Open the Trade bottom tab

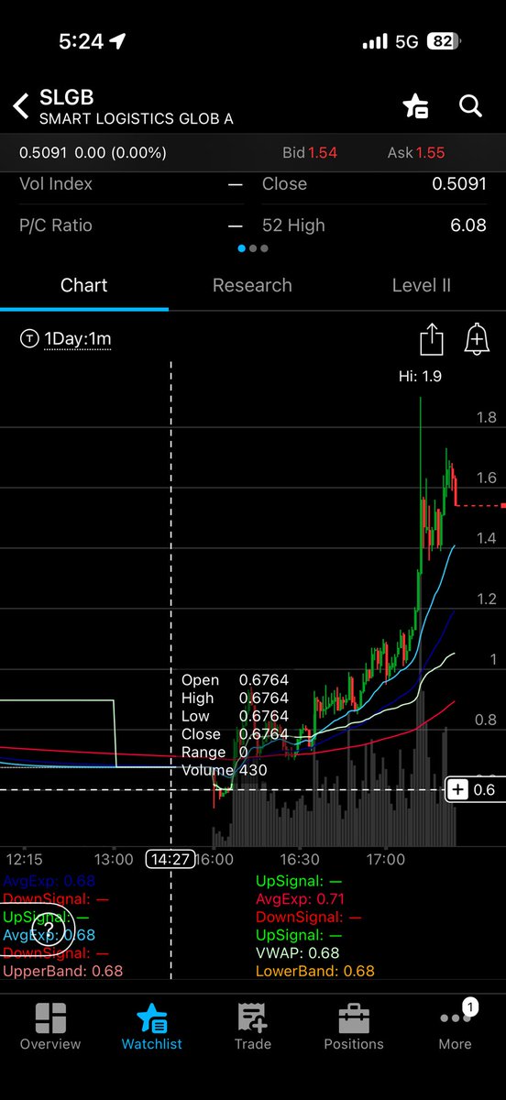[252, 1027]
